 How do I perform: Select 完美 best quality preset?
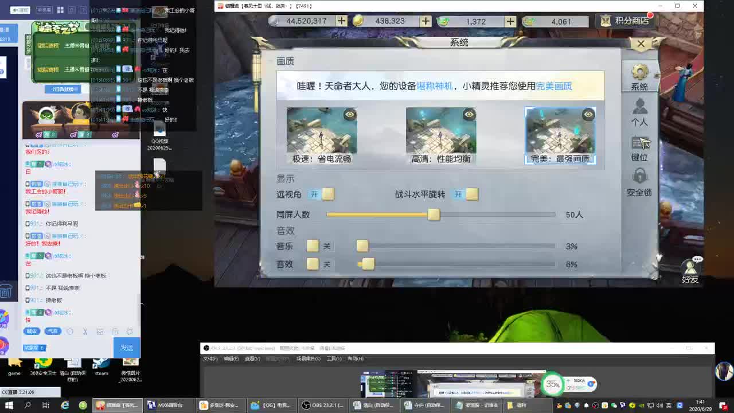pyautogui.click(x=560, y=136)
